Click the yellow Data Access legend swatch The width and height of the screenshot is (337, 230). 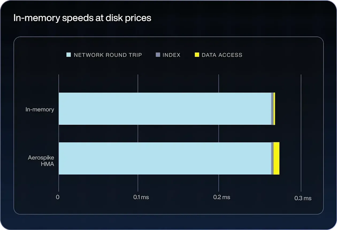[197, 55]
